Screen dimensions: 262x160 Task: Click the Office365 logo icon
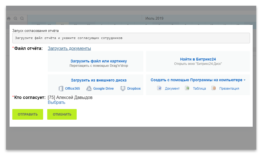tap(61, 88)
